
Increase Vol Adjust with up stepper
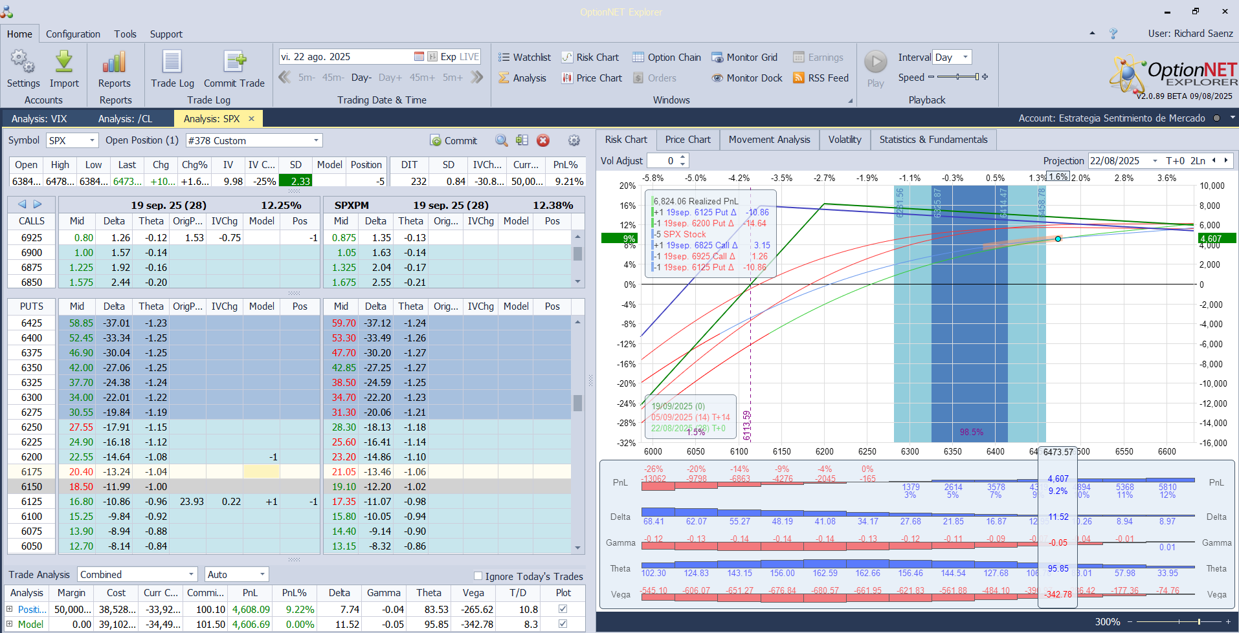click(683, 157)
